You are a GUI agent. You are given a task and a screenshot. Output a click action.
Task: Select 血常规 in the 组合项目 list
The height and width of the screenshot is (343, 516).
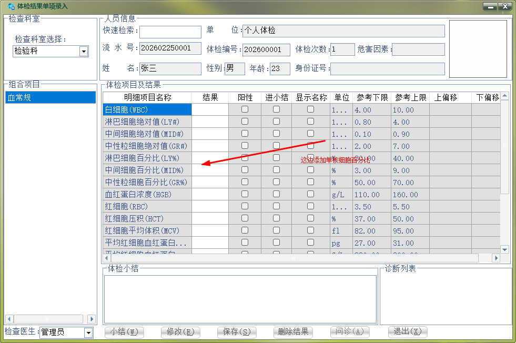coord(50,97)
